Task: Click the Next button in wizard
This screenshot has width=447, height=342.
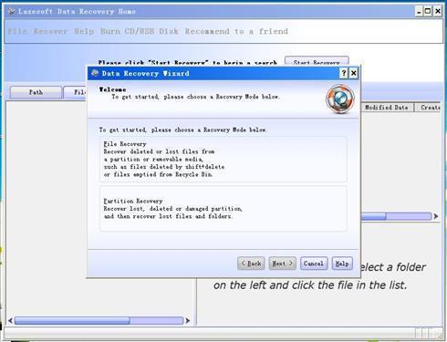Action: (283, 264)
